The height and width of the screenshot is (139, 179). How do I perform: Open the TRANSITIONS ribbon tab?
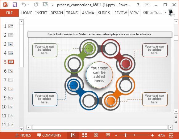72,13
